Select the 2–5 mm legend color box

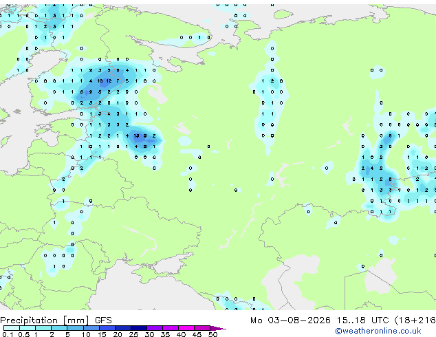[59, 328]
